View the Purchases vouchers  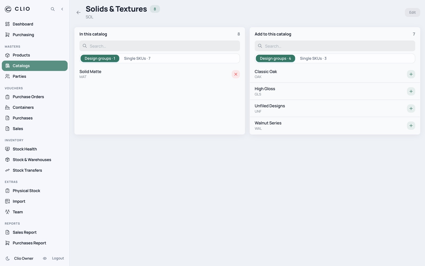[35, 118]
